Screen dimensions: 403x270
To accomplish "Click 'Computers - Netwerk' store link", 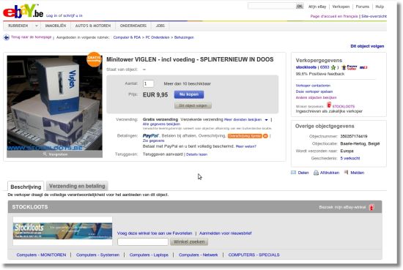I will tap(198, 255).
